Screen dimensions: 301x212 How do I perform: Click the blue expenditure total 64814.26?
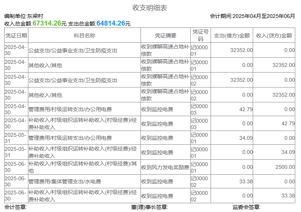coord(111,24)
